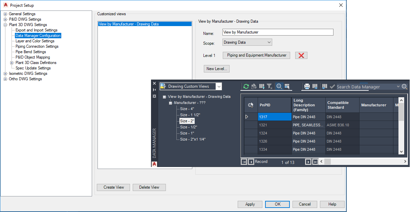Click the search magnifier icon at right of search box
Image resolution: width=410 pixels, height=212 pixels.
[405, 87]
